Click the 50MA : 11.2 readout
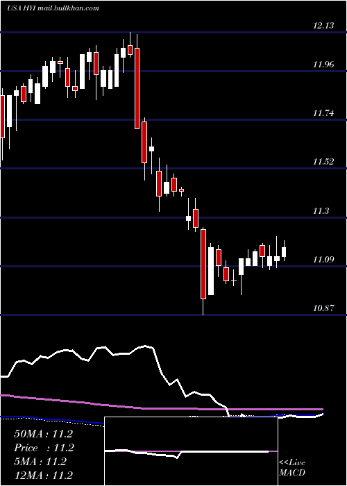This screenshot has height=486, width=347. pos(43,434)
